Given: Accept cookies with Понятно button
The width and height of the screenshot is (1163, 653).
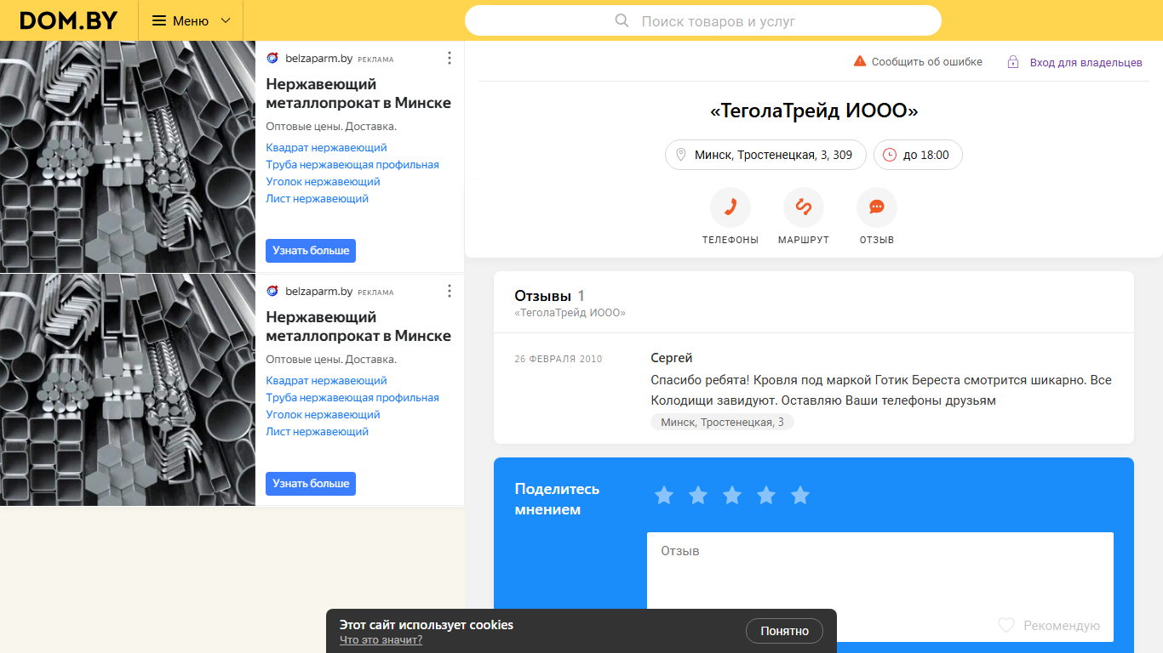Looking at the screenshot, I should 784,631.
